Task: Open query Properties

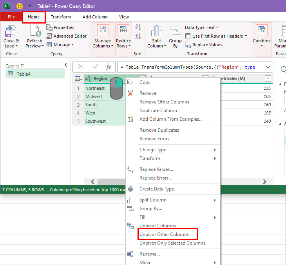Action: click(60, 27)
